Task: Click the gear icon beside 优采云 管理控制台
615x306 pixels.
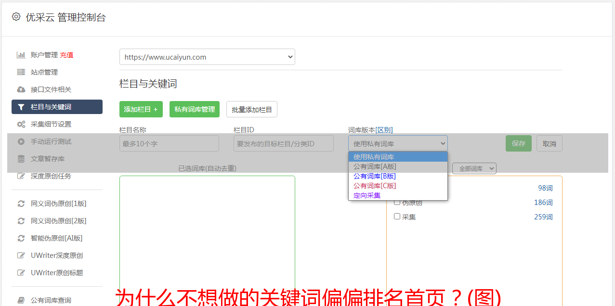Action: click(x=16, y=17)
